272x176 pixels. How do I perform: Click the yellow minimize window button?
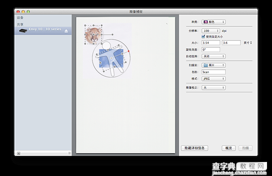tap(23, 12)
